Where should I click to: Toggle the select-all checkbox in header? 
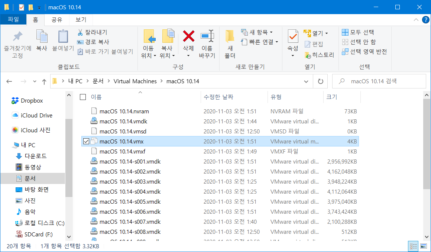(x=83, y=97)
